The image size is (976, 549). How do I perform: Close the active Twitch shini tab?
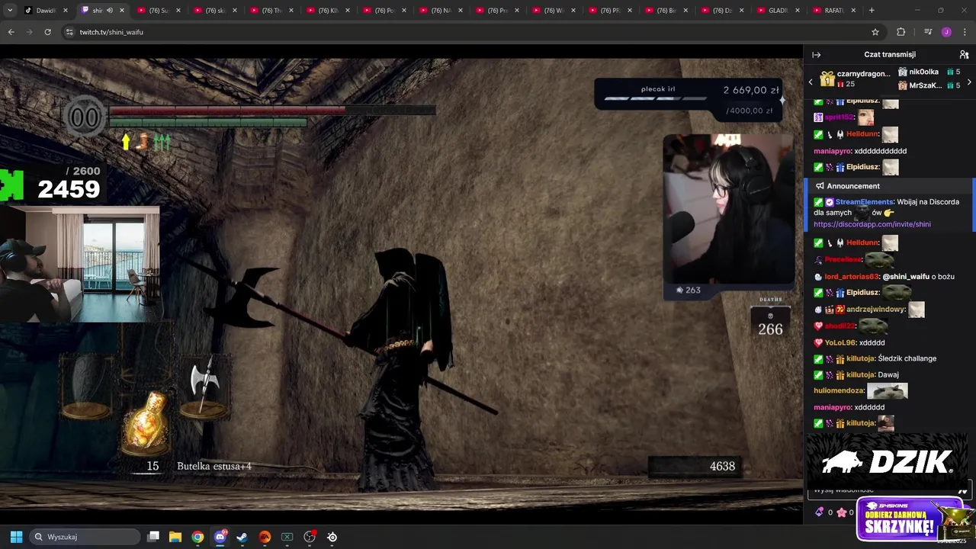click(122, 11)
